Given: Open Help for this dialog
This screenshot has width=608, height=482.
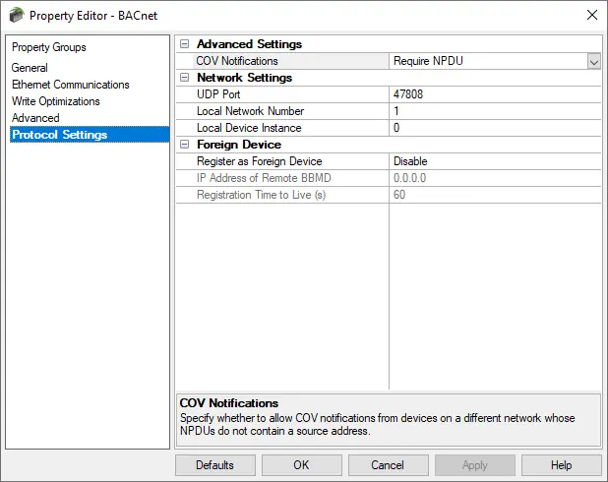Looking at the screenshot, I should (x=561, y=465).
